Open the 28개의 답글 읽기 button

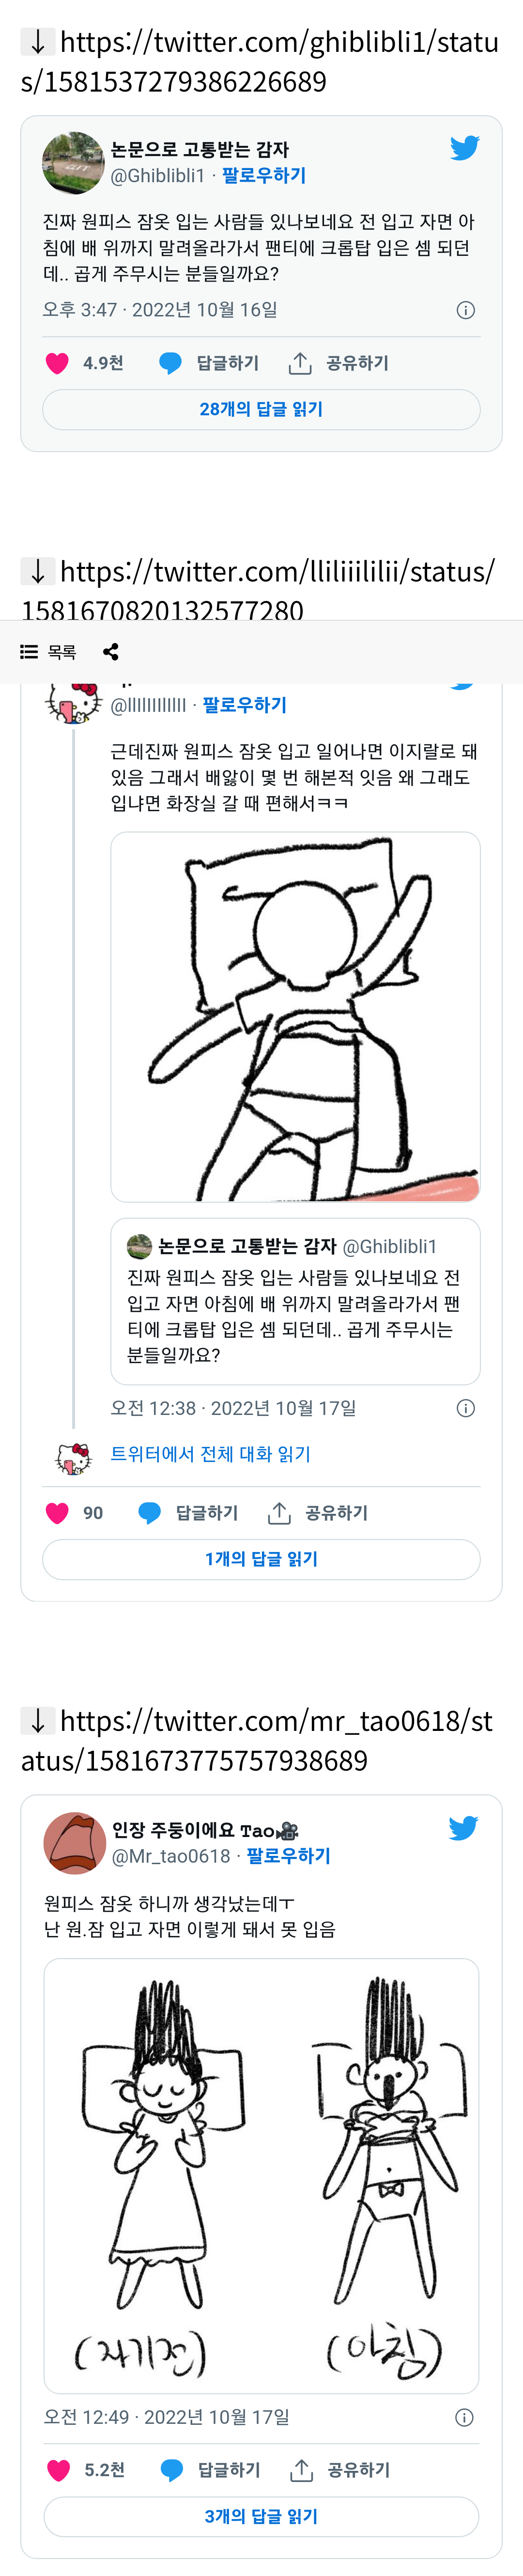(261, 409)
